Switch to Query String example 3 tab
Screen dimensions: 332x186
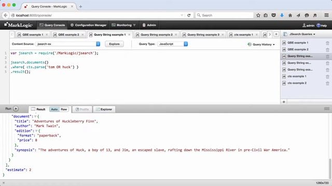tap(203, 35)
